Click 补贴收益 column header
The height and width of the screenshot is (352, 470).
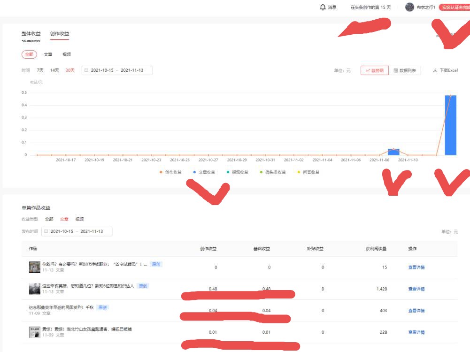[x=315, y=249]
